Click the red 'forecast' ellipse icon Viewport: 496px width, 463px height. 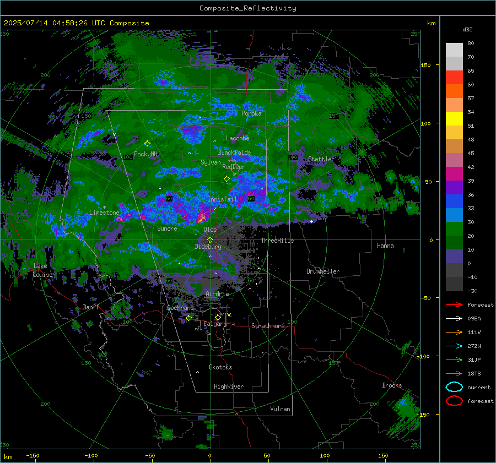(x=454, y=401)
